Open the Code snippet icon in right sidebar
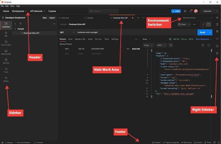This screenshot has width=221, height=144. tap(217, 39)
